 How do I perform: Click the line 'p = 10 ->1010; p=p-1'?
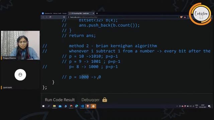[94, 56]
